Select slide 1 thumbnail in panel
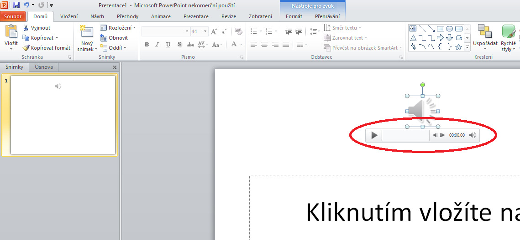520x240 pixels. point(63,115)
